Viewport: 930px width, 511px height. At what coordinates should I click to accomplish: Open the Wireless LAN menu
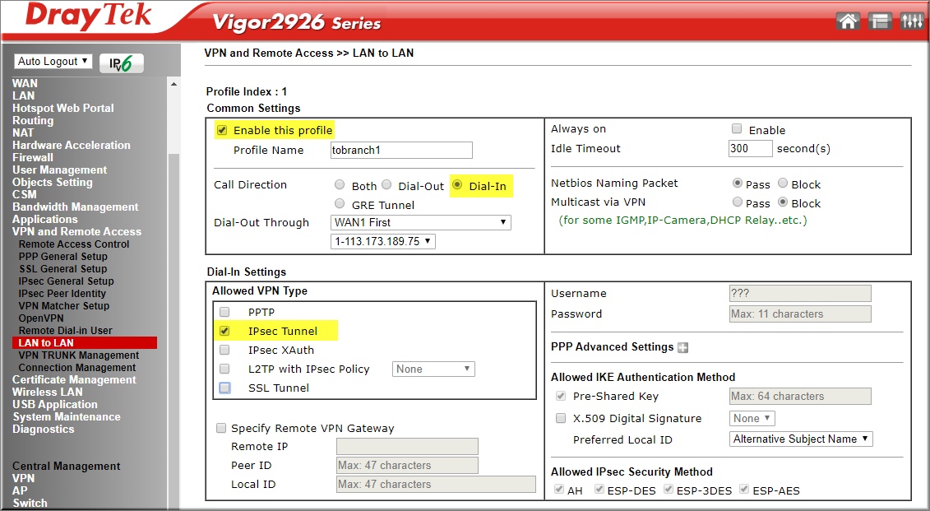[x=48, y=393]
